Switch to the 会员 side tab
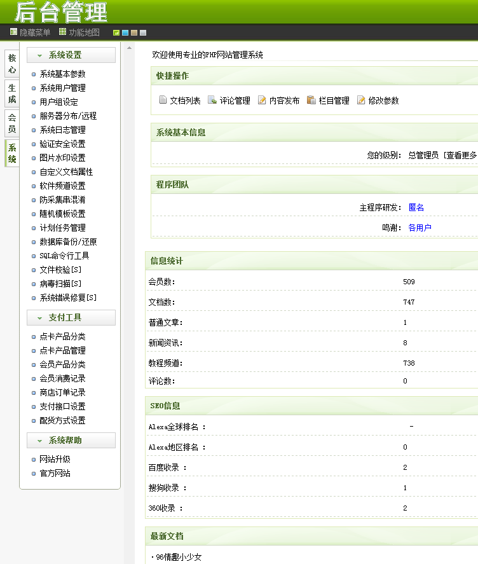 point(12,123)
